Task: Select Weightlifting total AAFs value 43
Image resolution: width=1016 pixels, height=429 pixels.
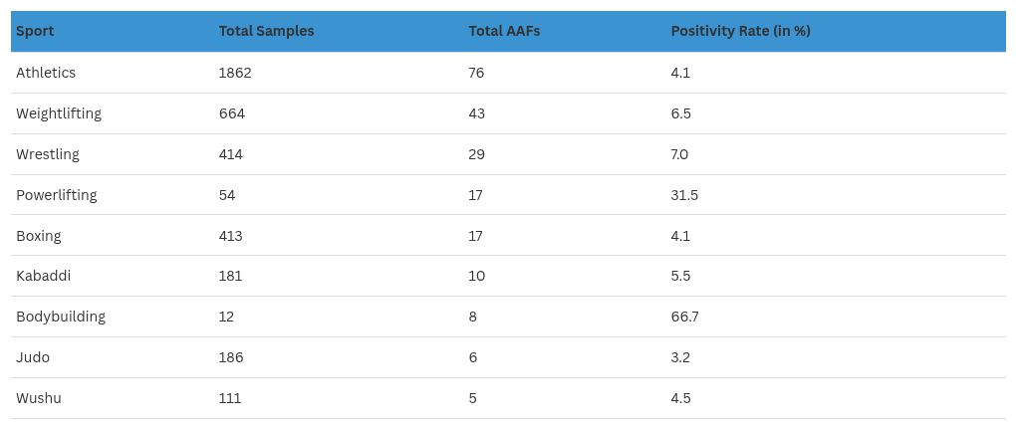Action: 477,113
